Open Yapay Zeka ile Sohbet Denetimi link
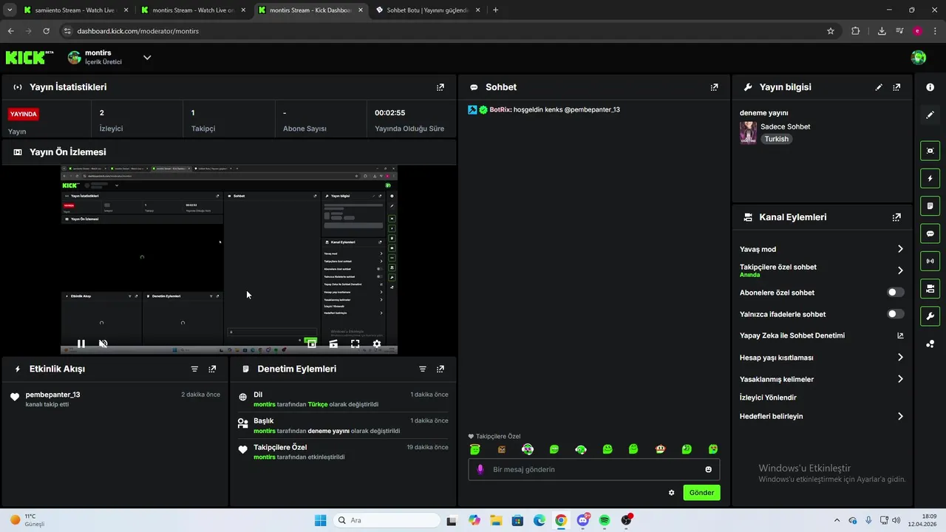This screenshot has width=946, height=532. pos(900,335)
